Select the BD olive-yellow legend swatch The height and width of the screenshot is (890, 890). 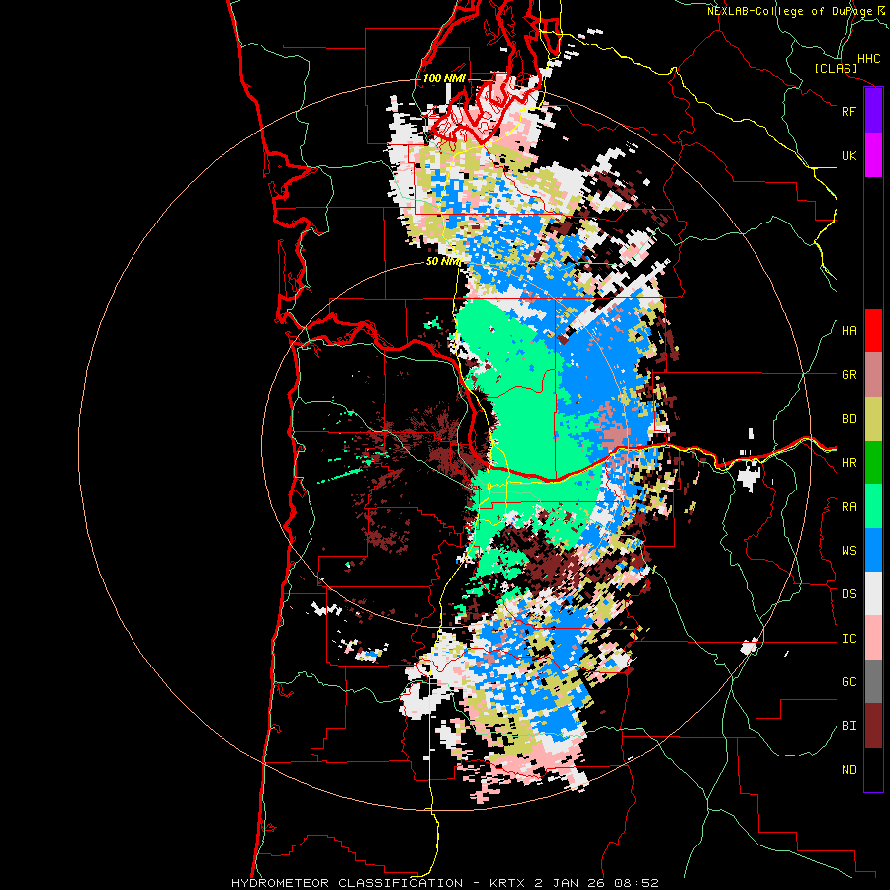[x=873, y=419]
